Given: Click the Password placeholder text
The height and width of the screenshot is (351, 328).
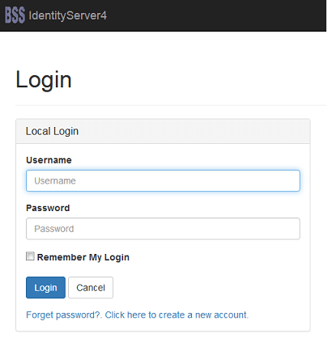Looking at the screenshot, I should [54, 229].
